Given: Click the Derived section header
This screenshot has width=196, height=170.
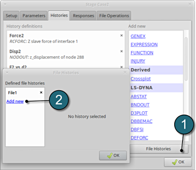Looking at the screenshot, I should coord(156,70).
